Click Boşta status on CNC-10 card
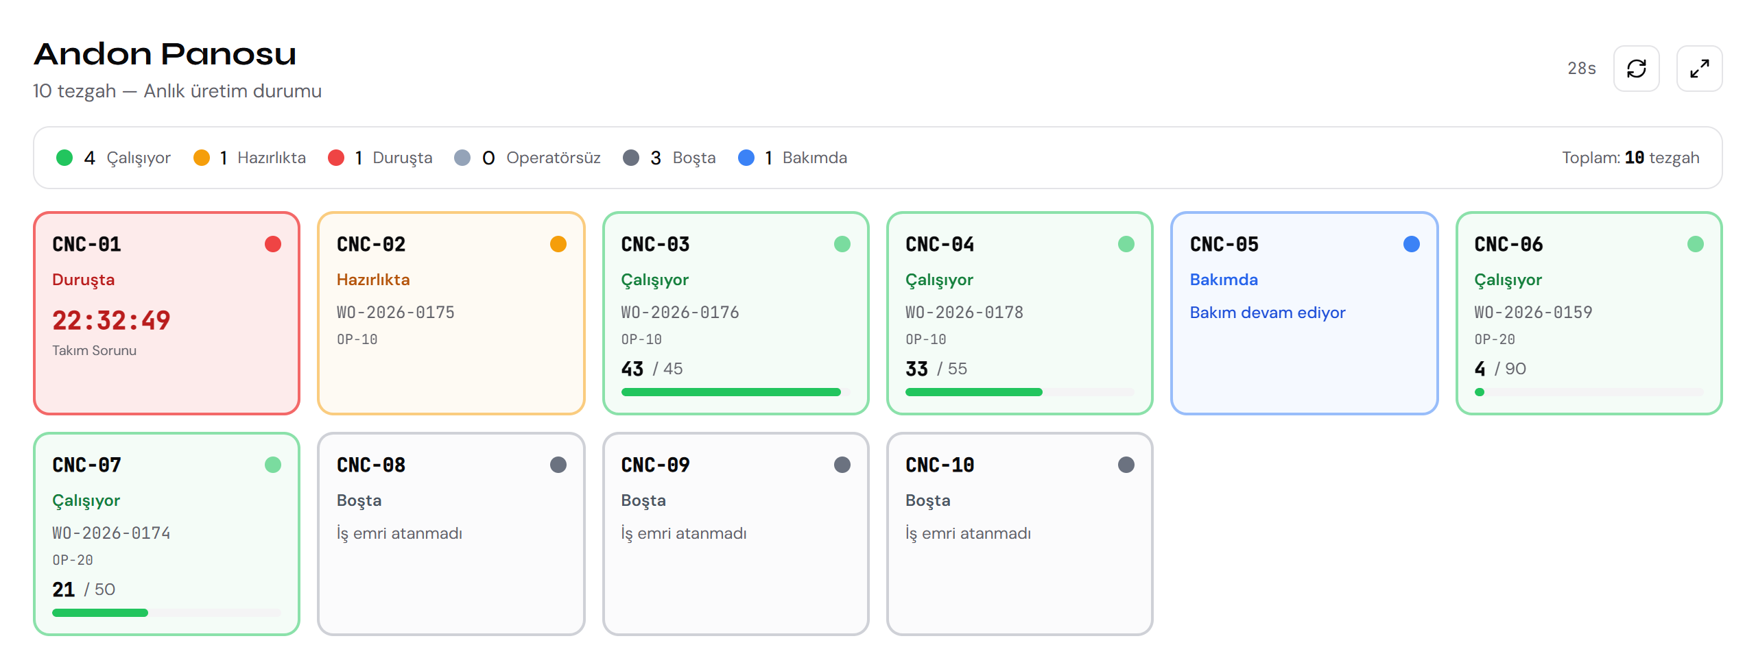1756x669 pixels. (x=927, y=500)
